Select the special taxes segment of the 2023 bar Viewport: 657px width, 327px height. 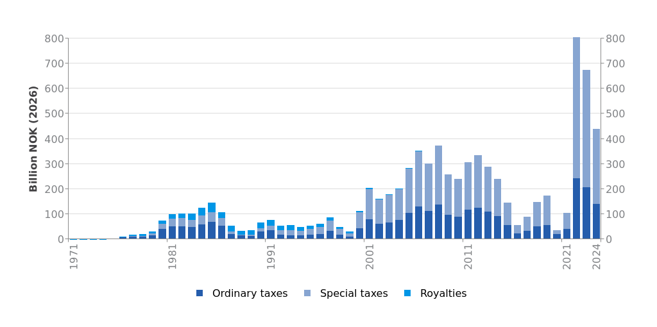click(x=586, y=128)
